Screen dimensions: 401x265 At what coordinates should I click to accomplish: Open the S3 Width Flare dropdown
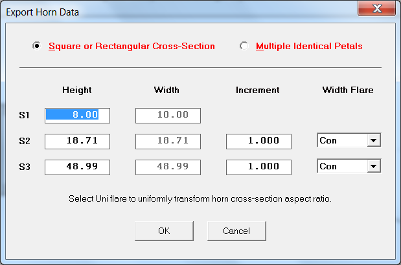(x=373, y=166)
